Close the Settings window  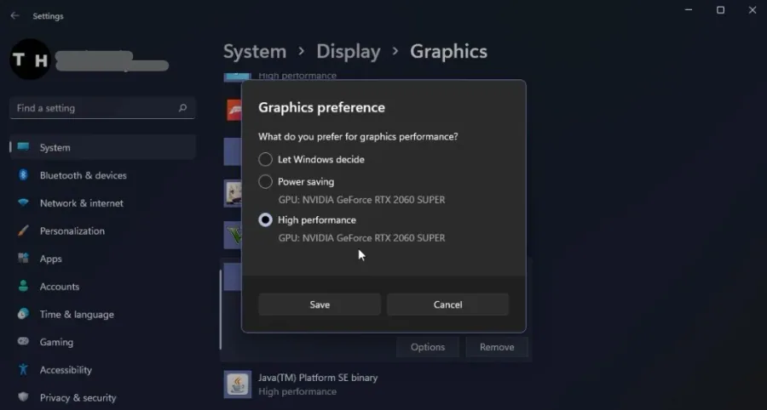(x=753, y=9)
